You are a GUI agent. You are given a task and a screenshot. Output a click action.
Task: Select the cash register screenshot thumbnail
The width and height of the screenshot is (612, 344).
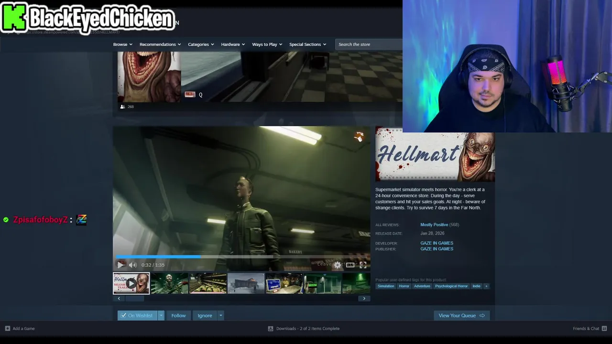[x=284, y=283]
